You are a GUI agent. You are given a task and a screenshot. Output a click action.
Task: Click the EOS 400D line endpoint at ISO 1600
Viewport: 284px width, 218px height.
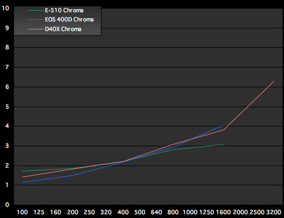point(223,125)
